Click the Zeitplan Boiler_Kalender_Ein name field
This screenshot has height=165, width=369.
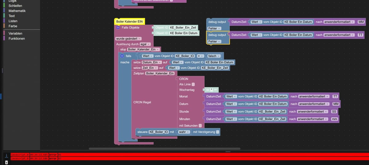pos(160,73)
